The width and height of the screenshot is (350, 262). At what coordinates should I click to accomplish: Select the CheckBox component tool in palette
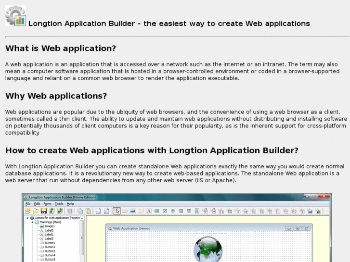click(x=165, y=211)
